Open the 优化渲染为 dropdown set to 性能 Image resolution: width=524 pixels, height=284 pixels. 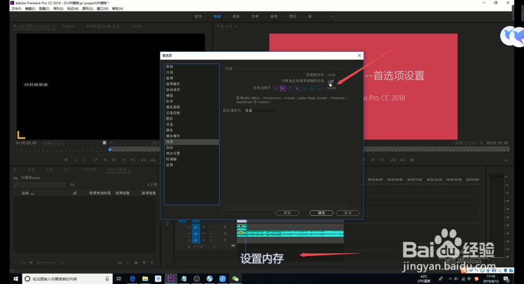261,111
